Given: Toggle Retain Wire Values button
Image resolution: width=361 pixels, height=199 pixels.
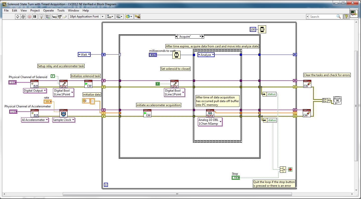Looking at the screenshot, I should (x=48, y=17).
